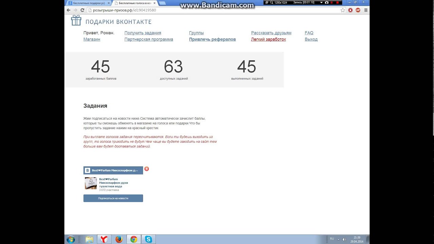Show hidden tray icons arrow
The height and width of the screenshot is (244, 434).
tap(338, 239)
